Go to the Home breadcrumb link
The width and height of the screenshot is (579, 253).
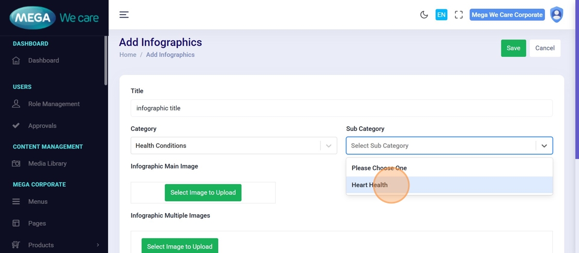coord(128,55)
